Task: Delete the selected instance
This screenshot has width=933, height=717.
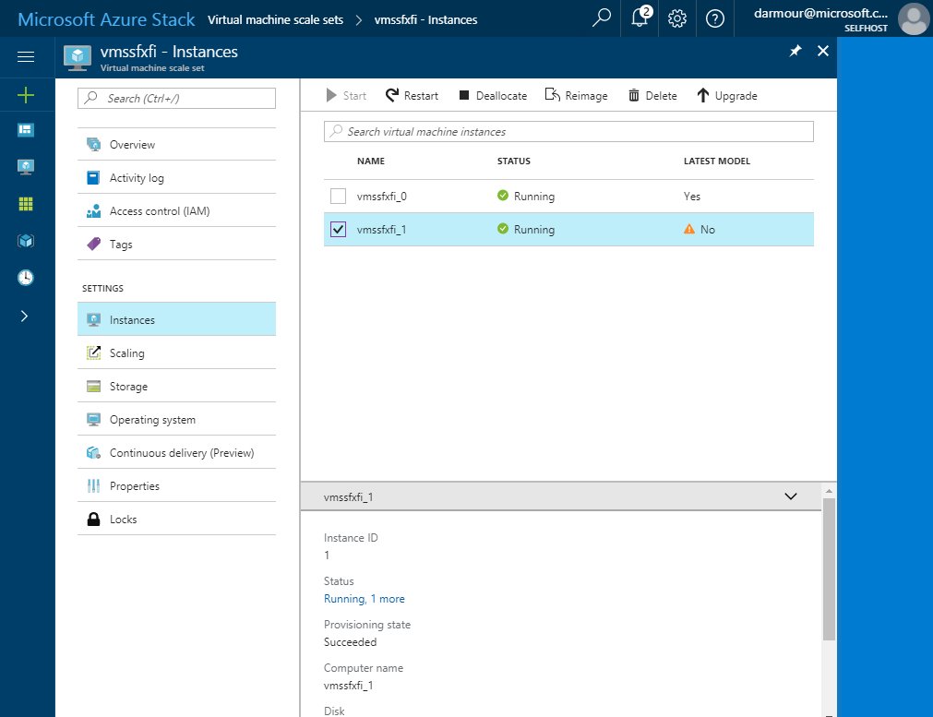Action: (652, 96)
